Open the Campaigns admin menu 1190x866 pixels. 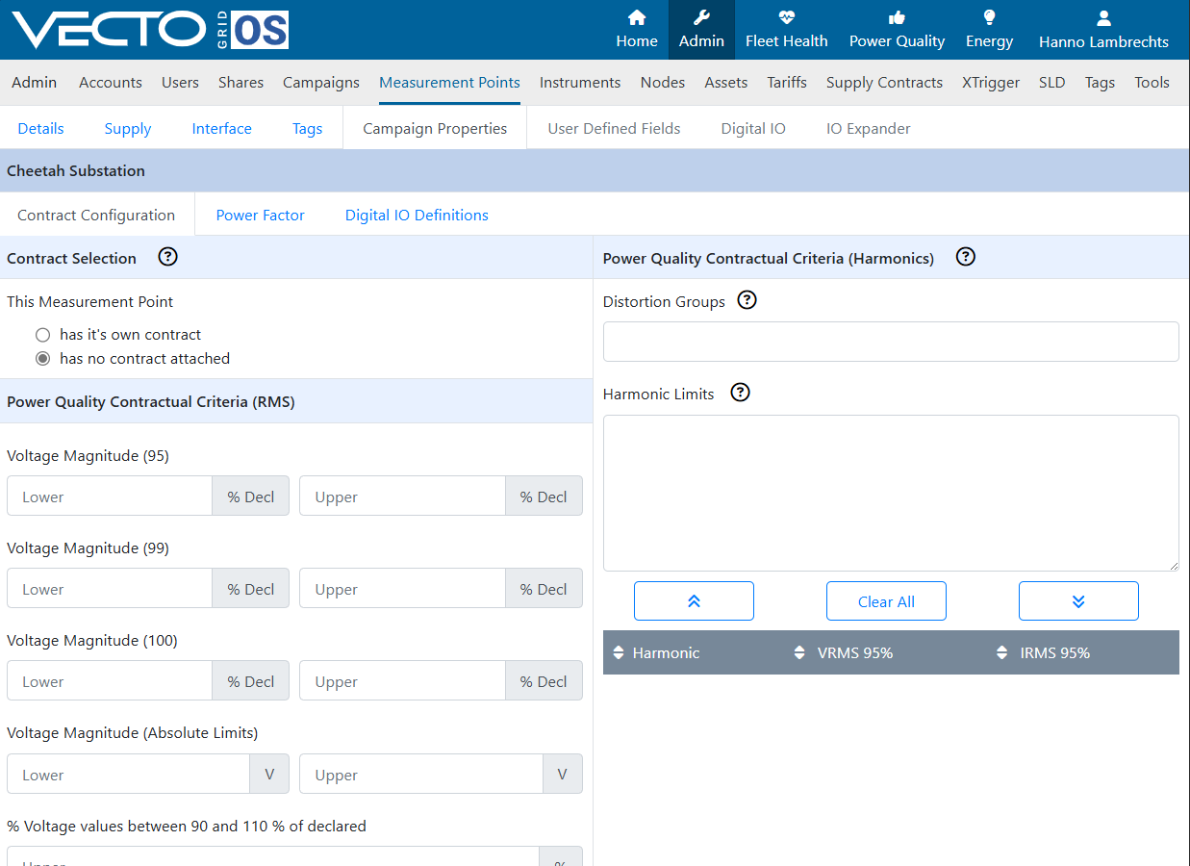click(321, 83)
